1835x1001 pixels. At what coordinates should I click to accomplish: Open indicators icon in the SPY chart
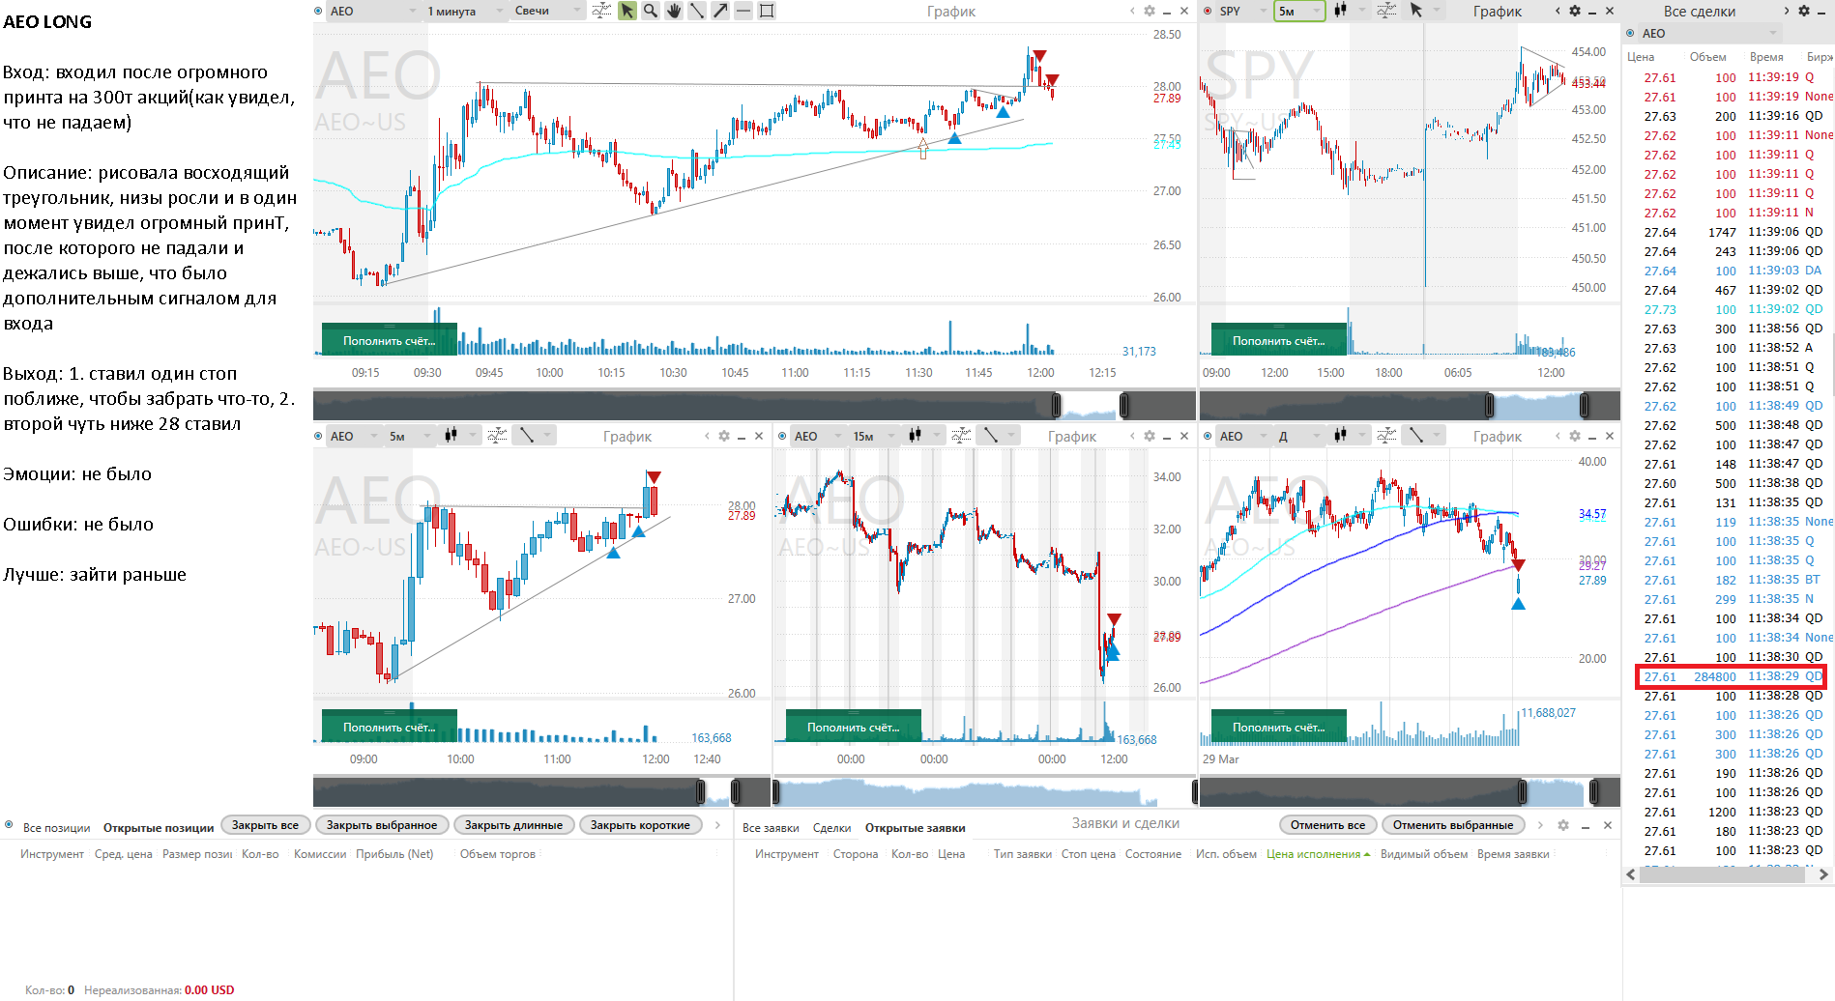(x=1386, y=11)
